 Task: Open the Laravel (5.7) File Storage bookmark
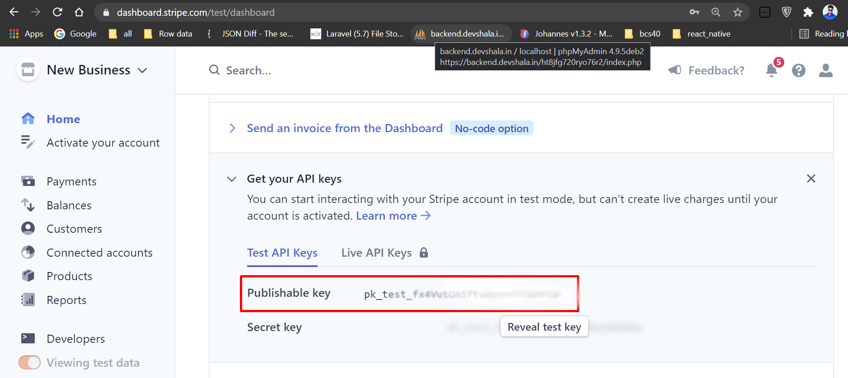[x=357, y=34]
